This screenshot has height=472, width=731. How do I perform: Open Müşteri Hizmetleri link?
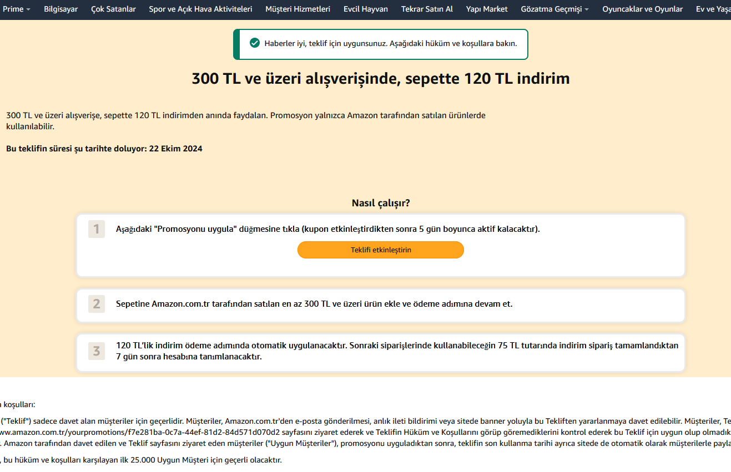(x=298, y=9)
